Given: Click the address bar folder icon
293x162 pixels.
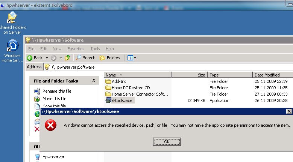Looking at the screenshot, I should pos(47,67).
